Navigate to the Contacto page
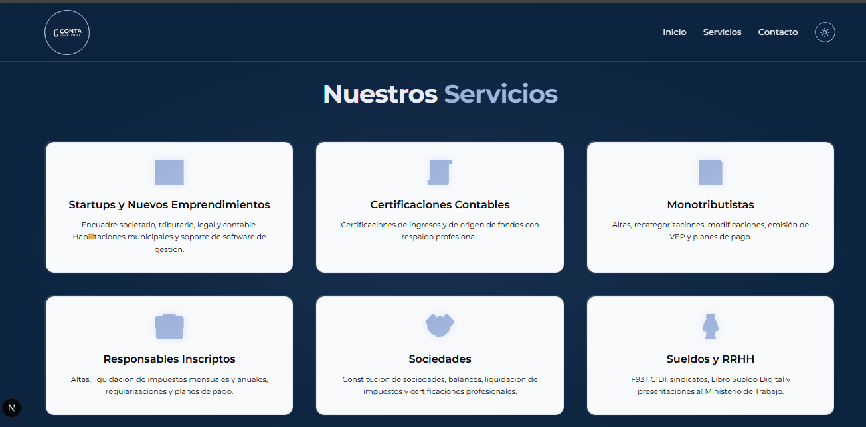The height and width of the screenshot is (427, 866). click(x=778, y=32)
